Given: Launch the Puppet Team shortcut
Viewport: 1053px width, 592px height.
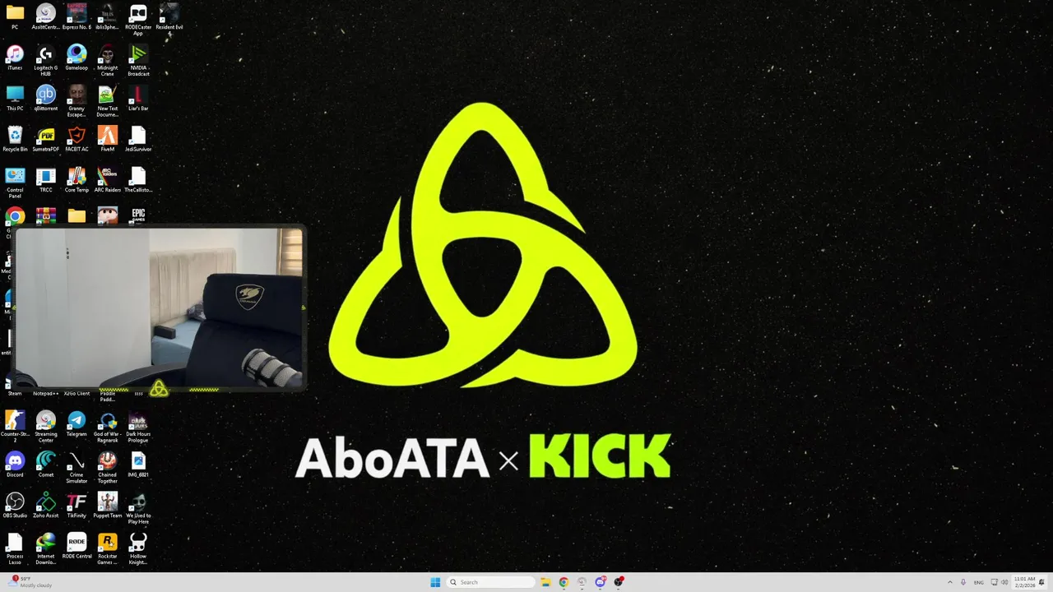Looking at the screenshot, I should pyautogui.click(x=108, y=506).
